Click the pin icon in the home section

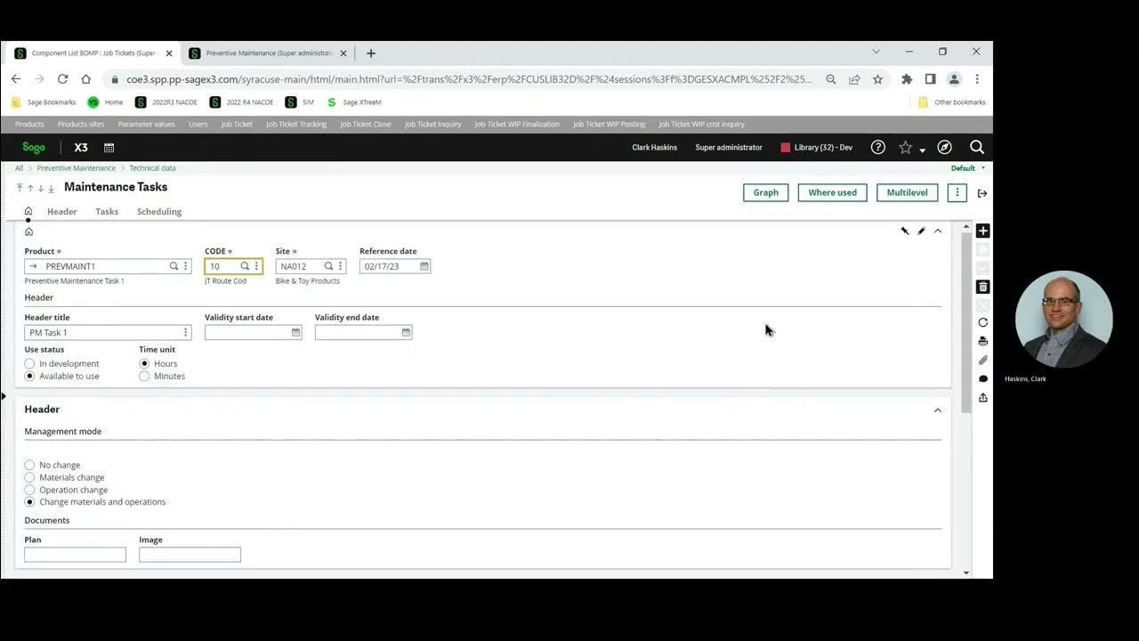point(904,231)
